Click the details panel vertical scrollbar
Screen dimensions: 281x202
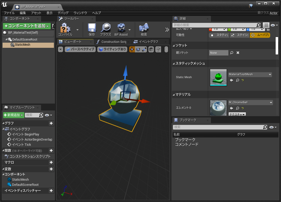(x=277, y=45)
